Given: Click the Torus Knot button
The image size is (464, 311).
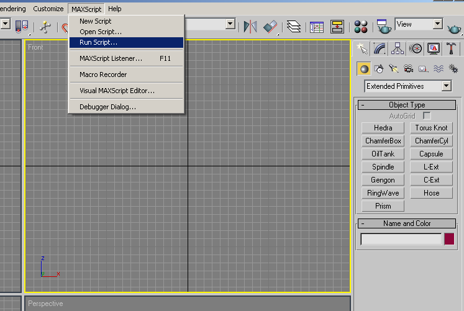Looking at the screenshot, I should tap(432, 128).
